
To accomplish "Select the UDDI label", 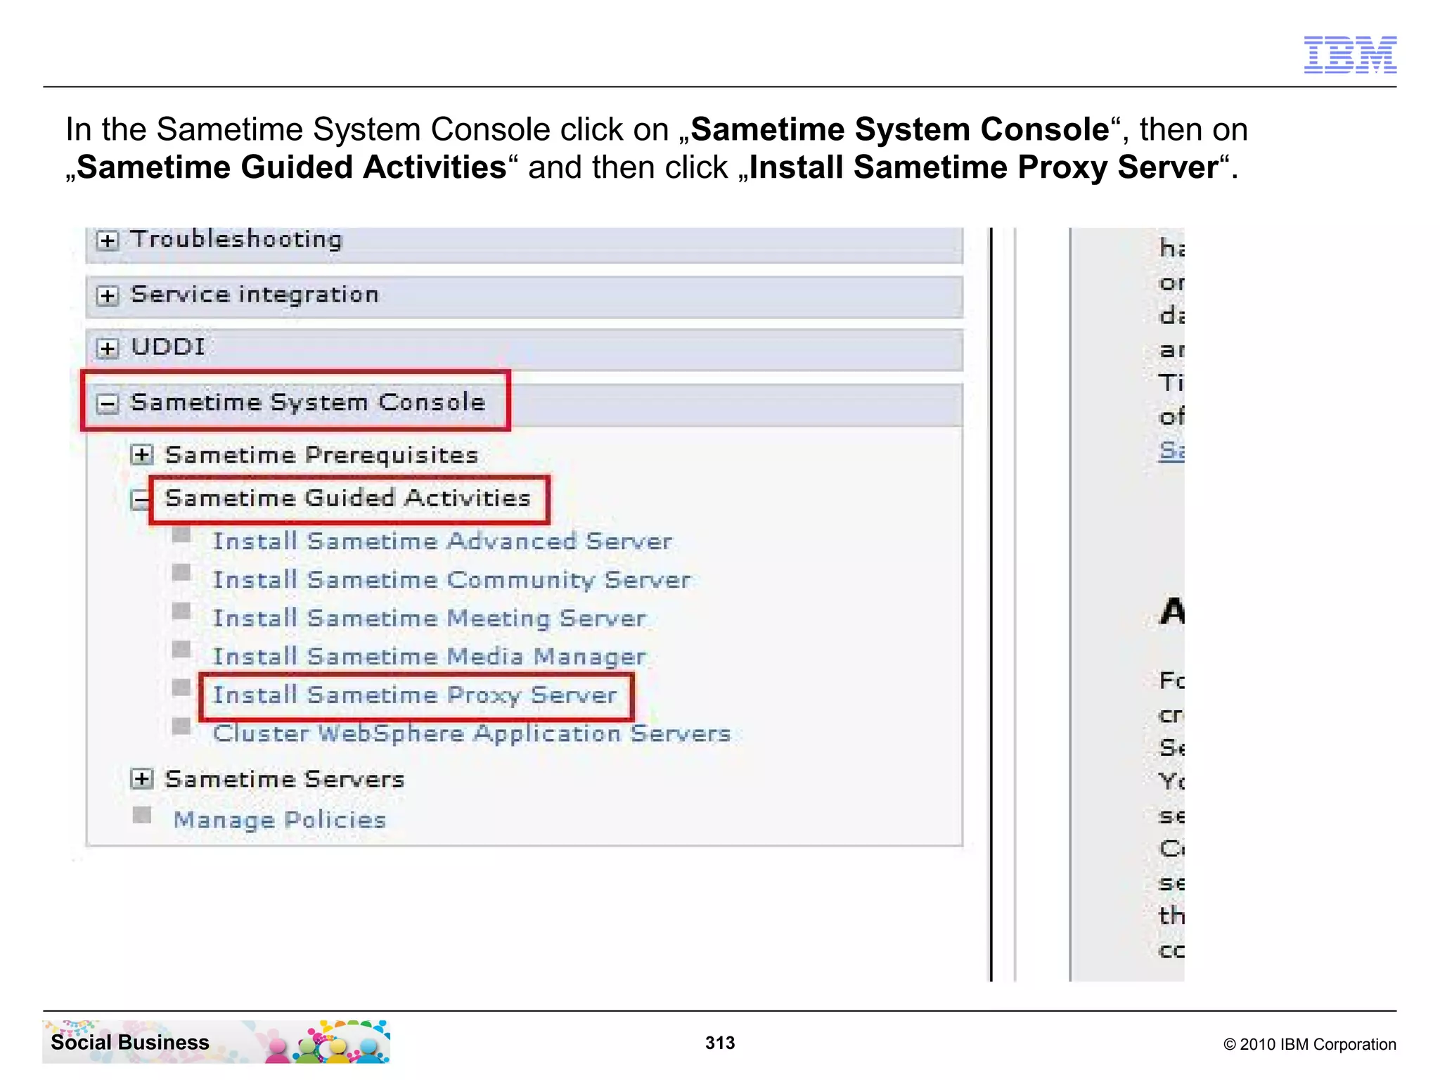I will 168,347.
